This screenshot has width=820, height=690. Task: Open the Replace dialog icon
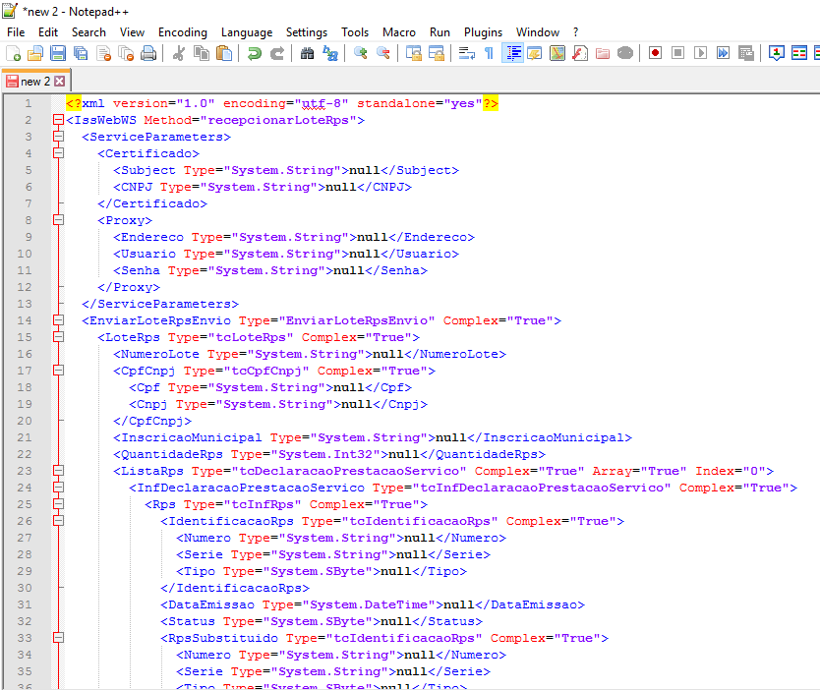(x=330, y=53)
